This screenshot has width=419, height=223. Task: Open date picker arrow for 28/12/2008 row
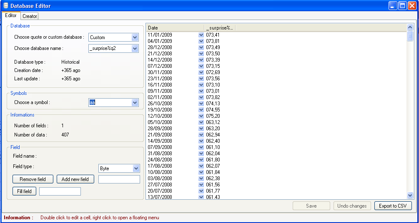pos(201,47)
